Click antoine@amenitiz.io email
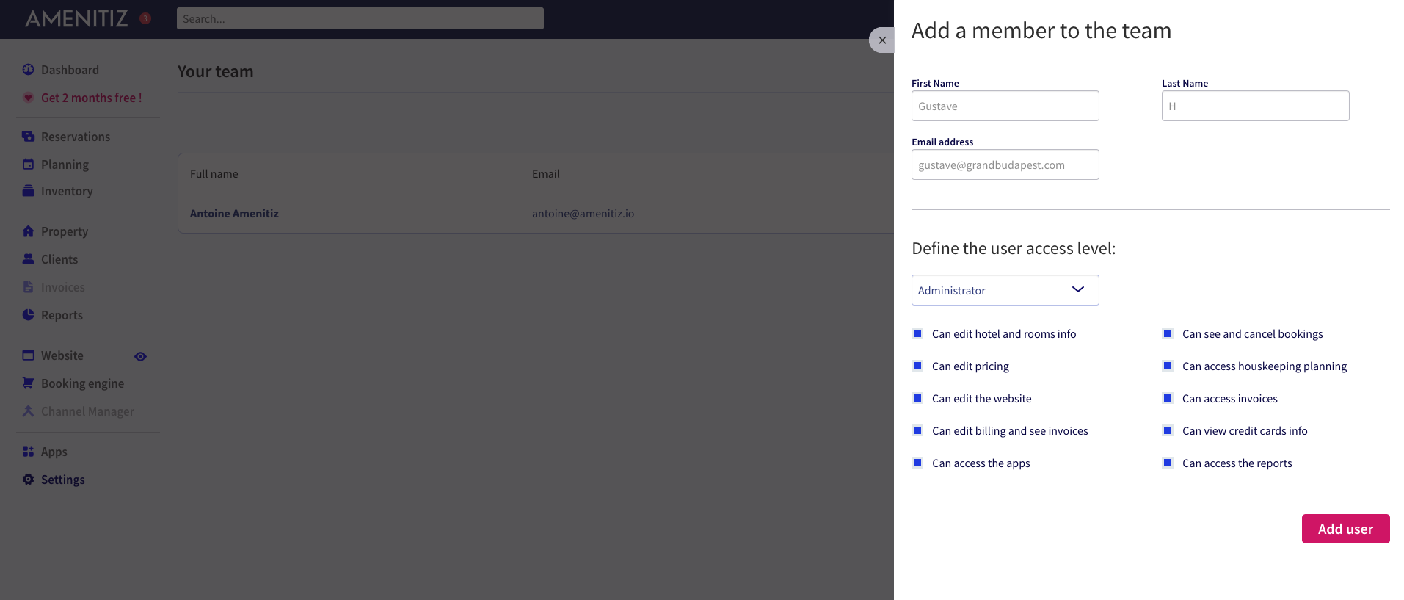 [x=583, y=214]
